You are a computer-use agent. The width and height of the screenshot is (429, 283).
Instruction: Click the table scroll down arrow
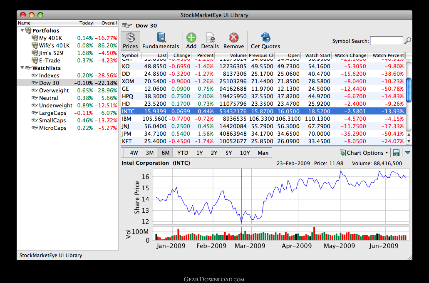409,141
